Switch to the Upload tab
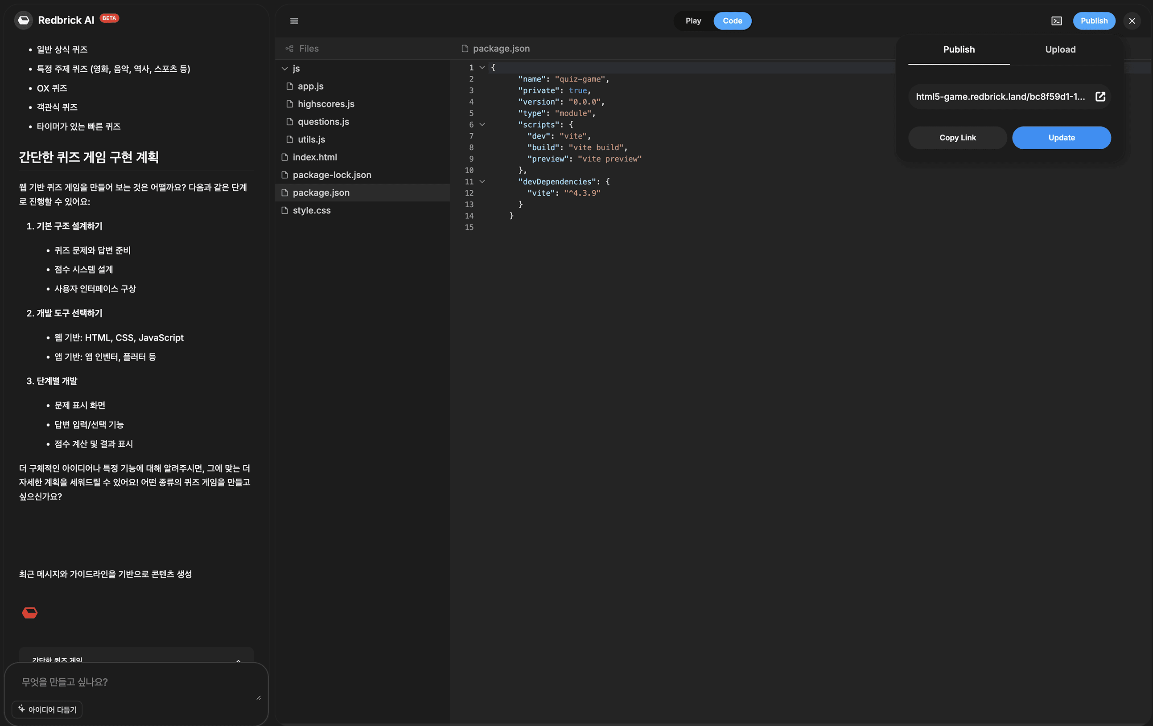This screenshot has height=726, width=1153. 1060,50
